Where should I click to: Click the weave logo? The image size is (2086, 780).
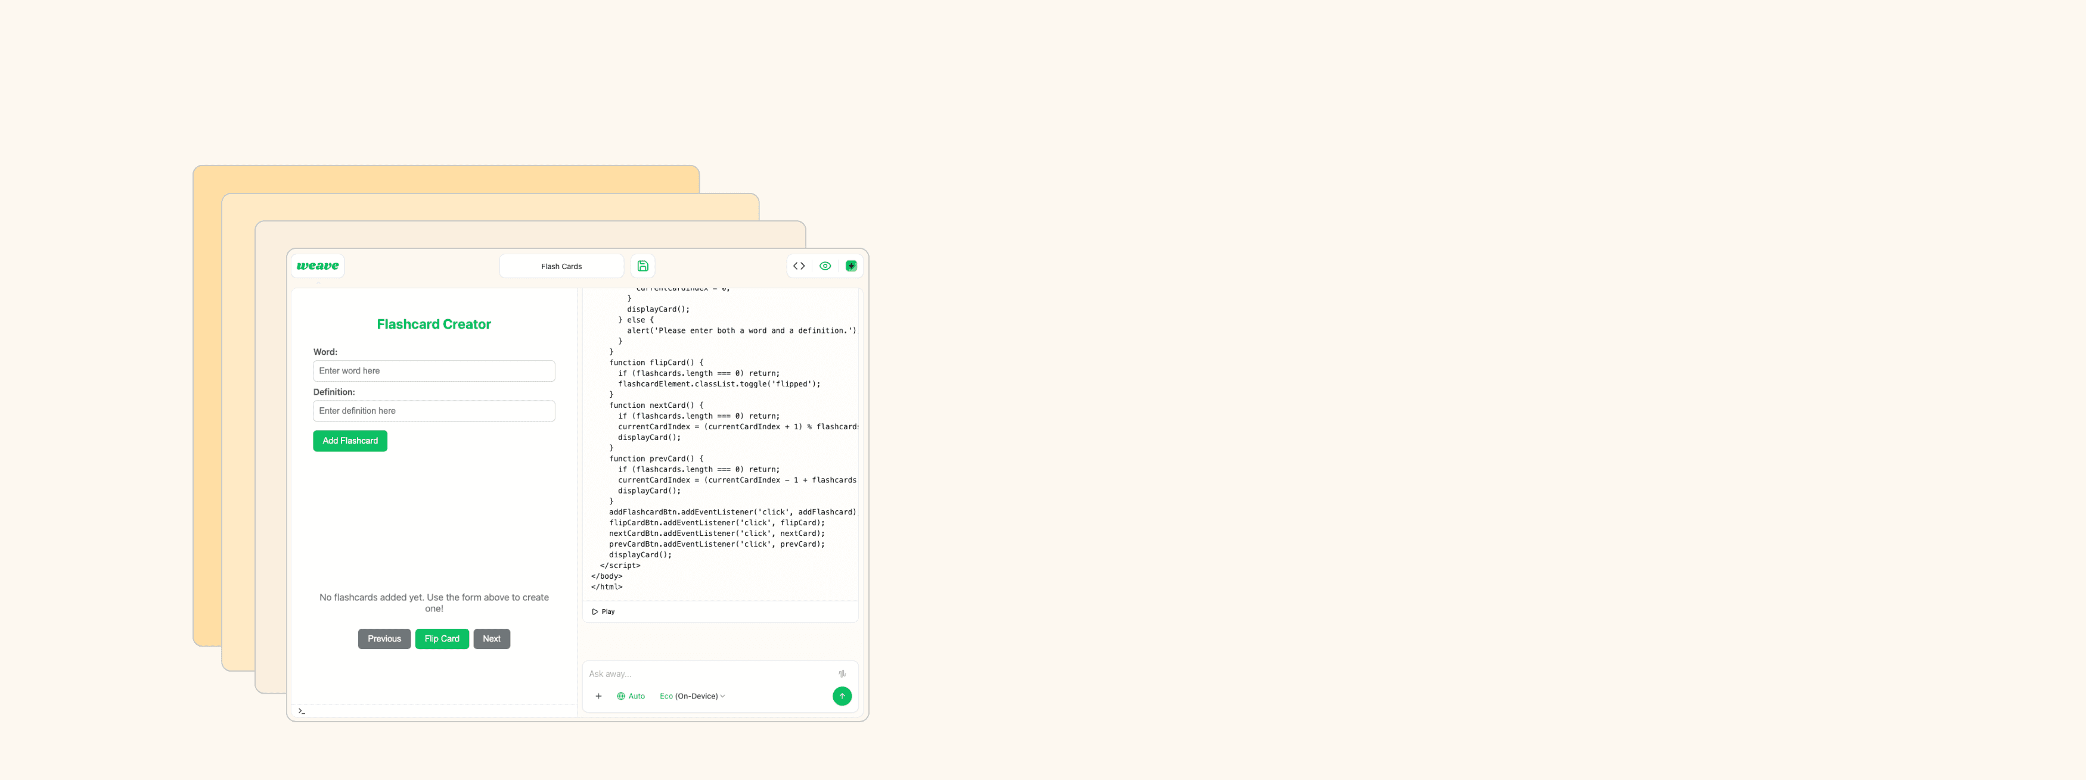(318, 266)
